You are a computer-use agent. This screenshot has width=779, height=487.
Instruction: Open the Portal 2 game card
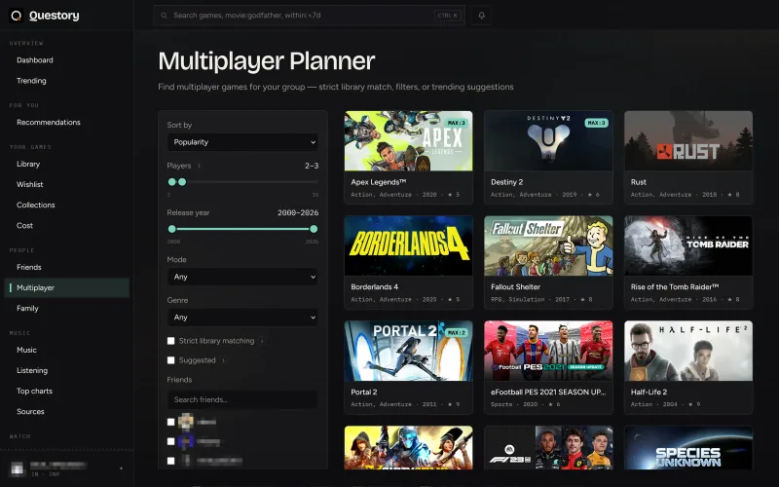pyautogui.click(x=408, y=367)
